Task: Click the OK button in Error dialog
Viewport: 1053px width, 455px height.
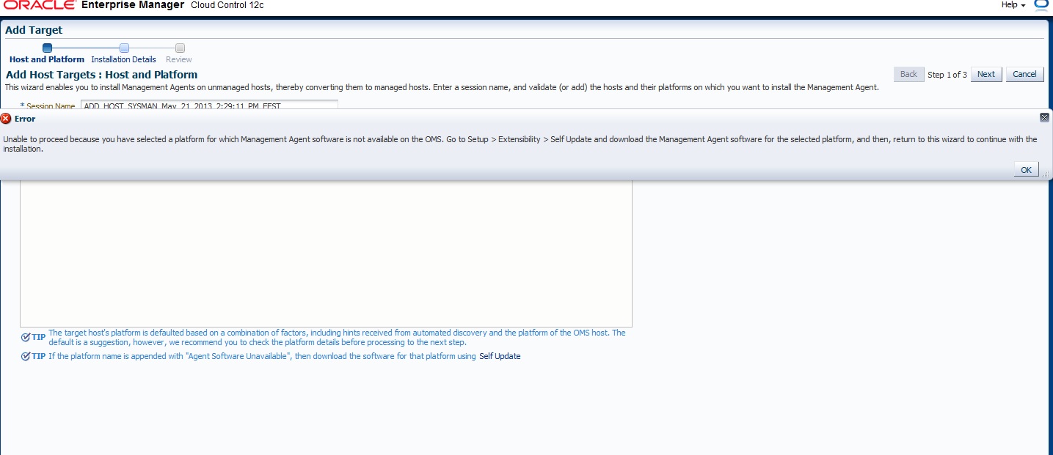Action: (1026, 169)
